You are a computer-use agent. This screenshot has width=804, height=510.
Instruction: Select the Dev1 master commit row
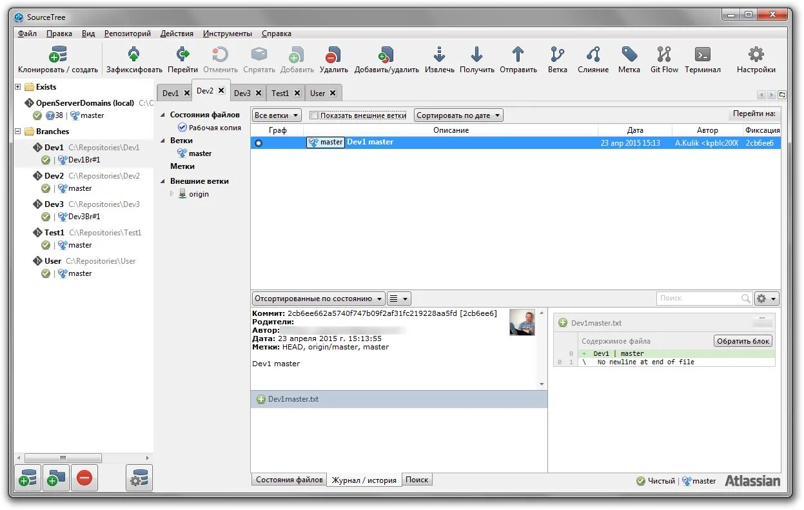click(515, 142)
